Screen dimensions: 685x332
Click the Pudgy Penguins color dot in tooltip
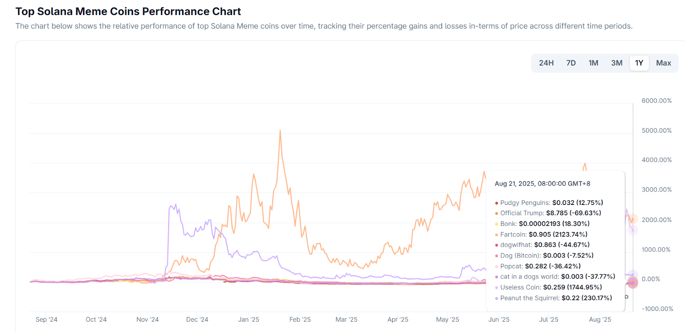click(497, 203)
